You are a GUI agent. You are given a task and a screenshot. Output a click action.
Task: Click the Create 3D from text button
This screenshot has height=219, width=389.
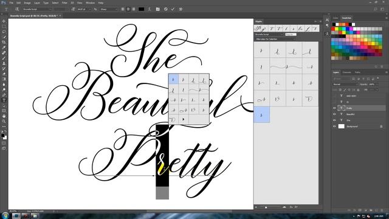point(181,9)
